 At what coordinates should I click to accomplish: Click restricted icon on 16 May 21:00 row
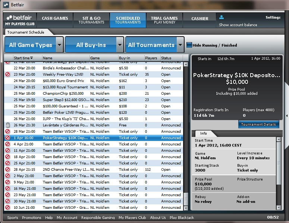coord(7,189)
